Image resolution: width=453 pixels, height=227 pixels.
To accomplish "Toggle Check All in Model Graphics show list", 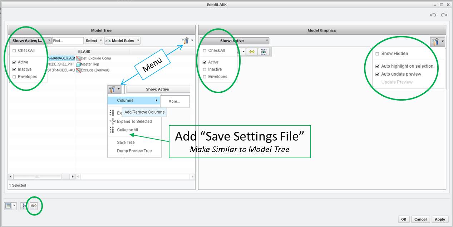I will point(205,51).
